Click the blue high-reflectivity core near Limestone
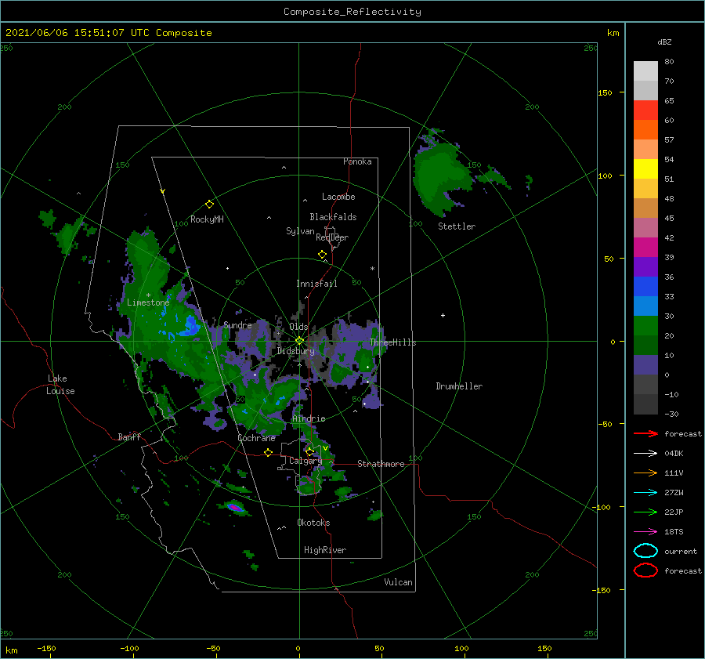 point(192,325)
